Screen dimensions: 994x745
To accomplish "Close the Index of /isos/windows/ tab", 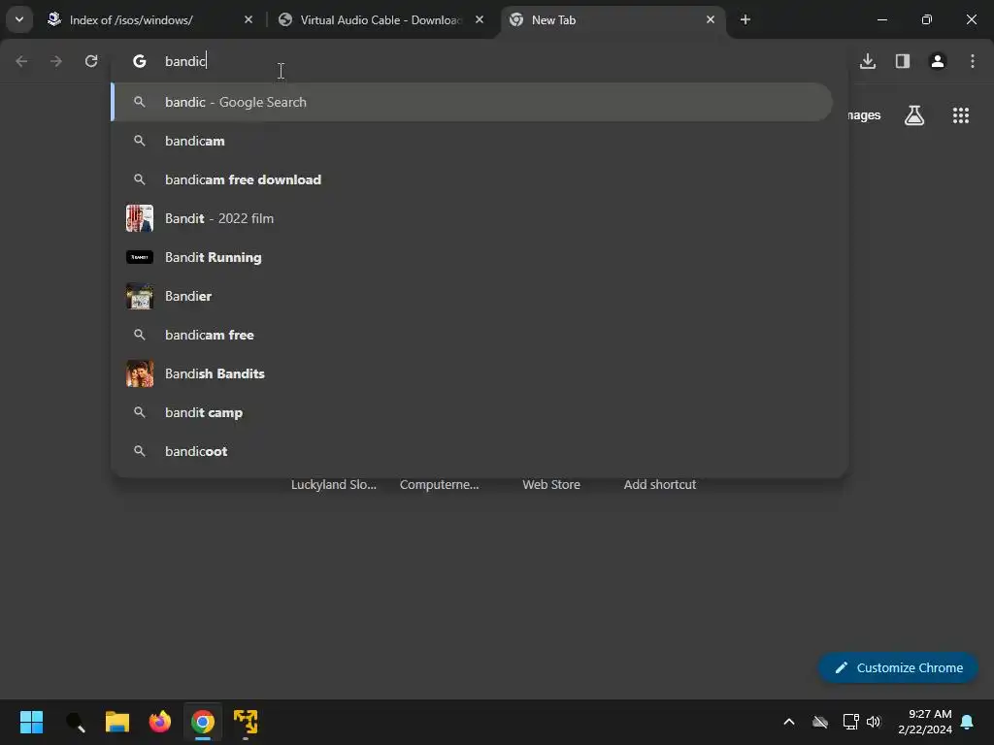I will (x=248, y=20).
